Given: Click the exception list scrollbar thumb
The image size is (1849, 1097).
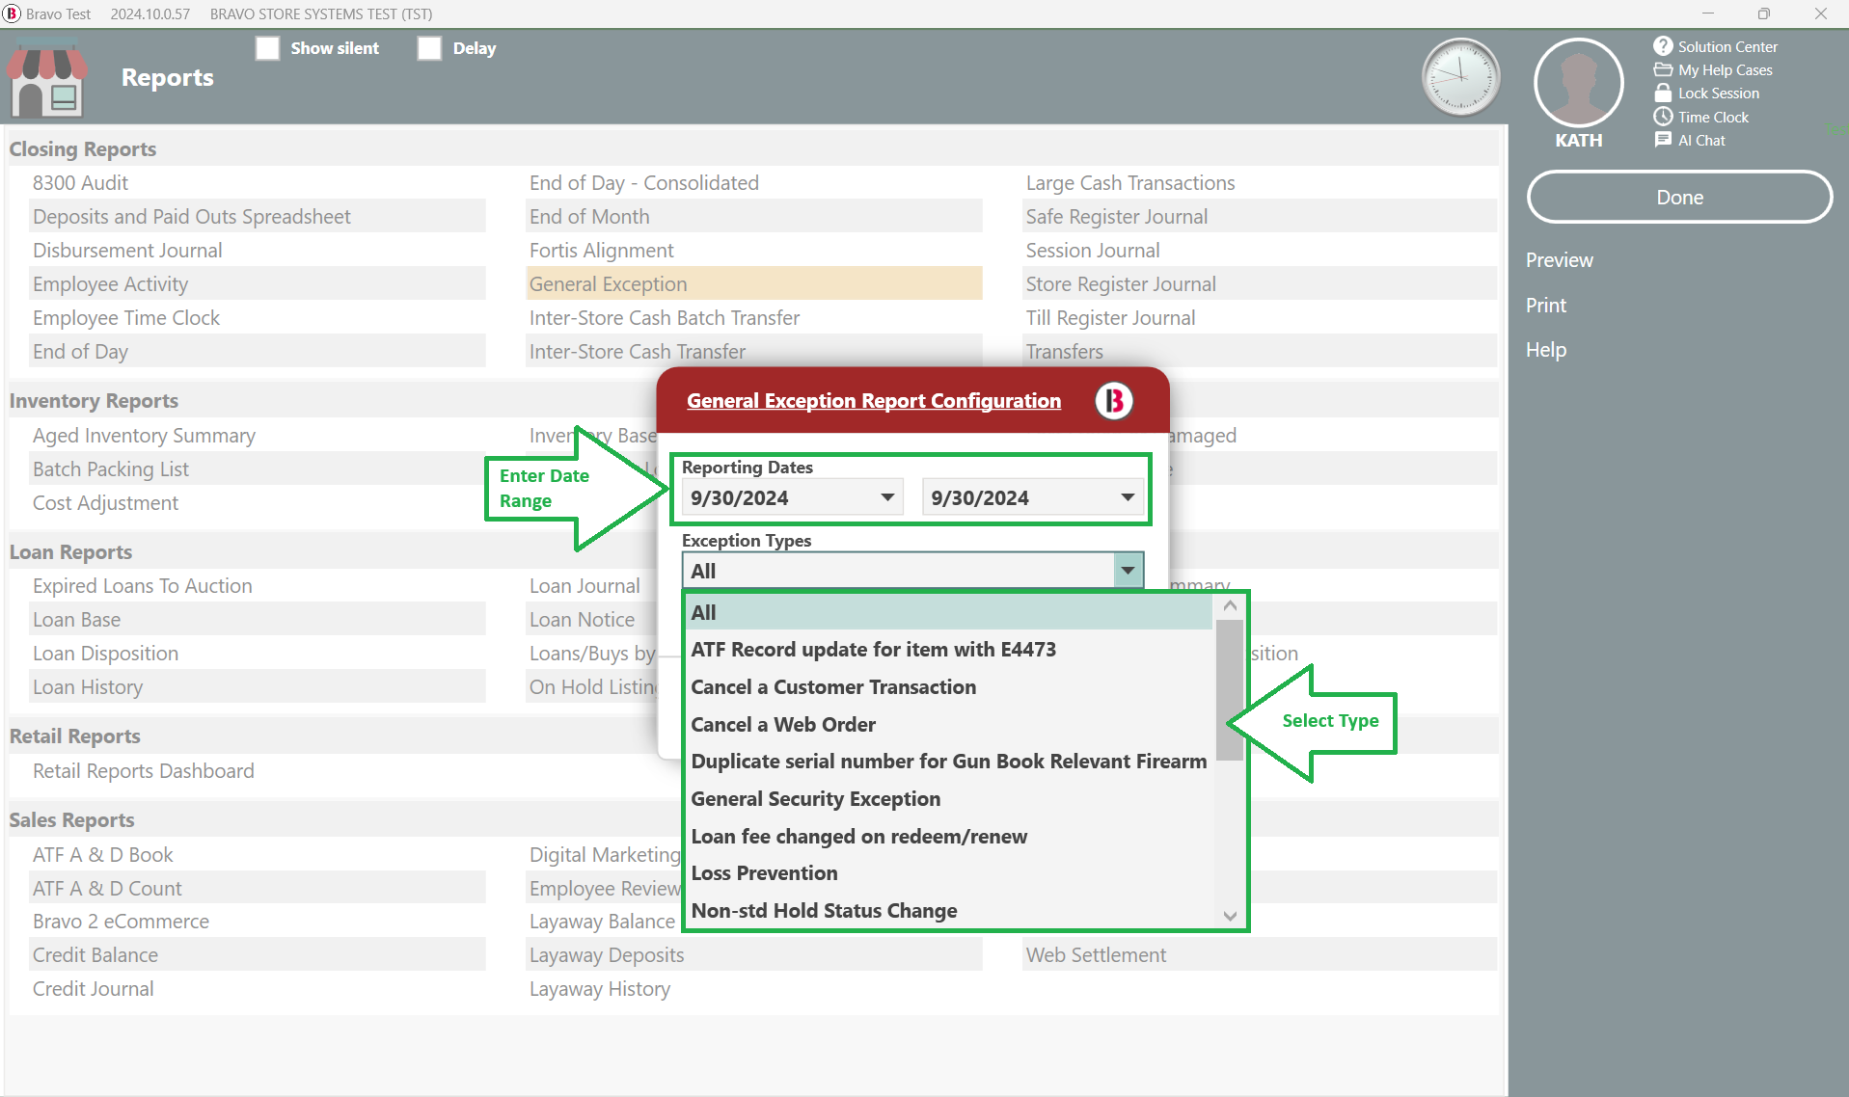Looking at the screenshot, I should coord(1230,689).
